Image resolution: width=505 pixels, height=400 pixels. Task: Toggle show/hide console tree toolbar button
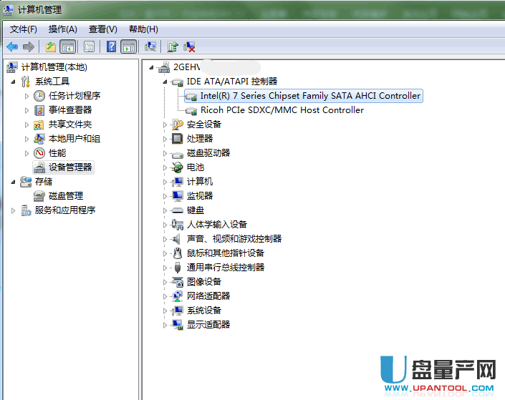pyautogui.click(x=67, y=47)
